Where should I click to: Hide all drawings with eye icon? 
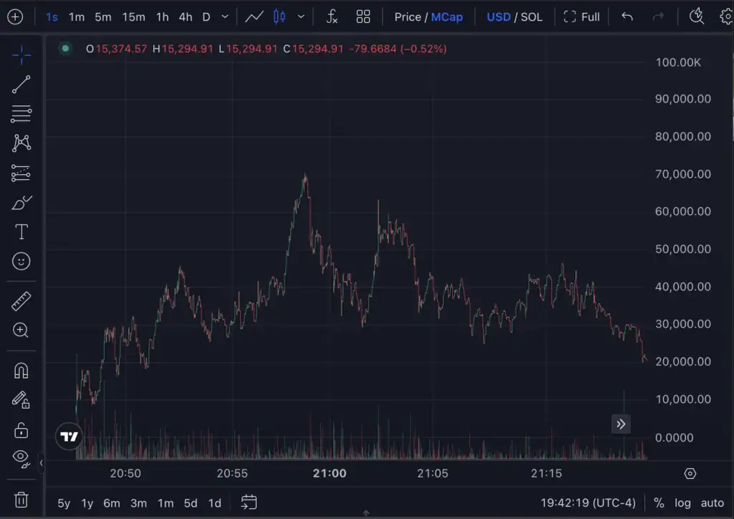[x=20, y=457]
